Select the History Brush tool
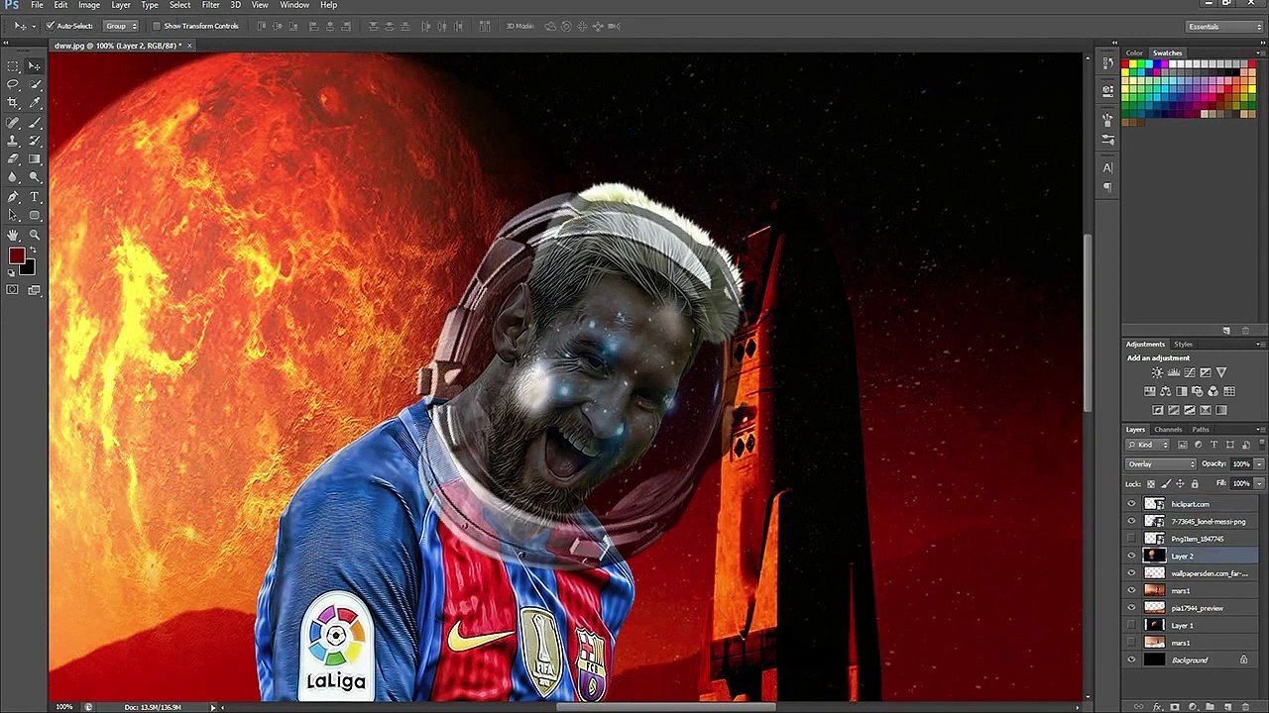This screenshot has height=713, width=1269. [x=35, y=141]
